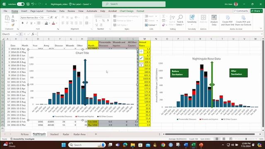Click the Share button
Viewport: 265px width, 149px height.
click(x=257, y=11)
